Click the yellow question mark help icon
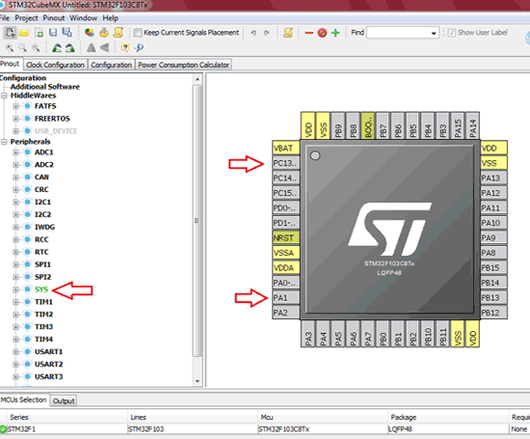Screen dimensions: 530x439 [125, 47]
